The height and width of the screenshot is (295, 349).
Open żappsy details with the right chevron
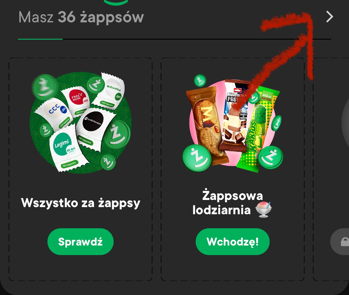329,17
